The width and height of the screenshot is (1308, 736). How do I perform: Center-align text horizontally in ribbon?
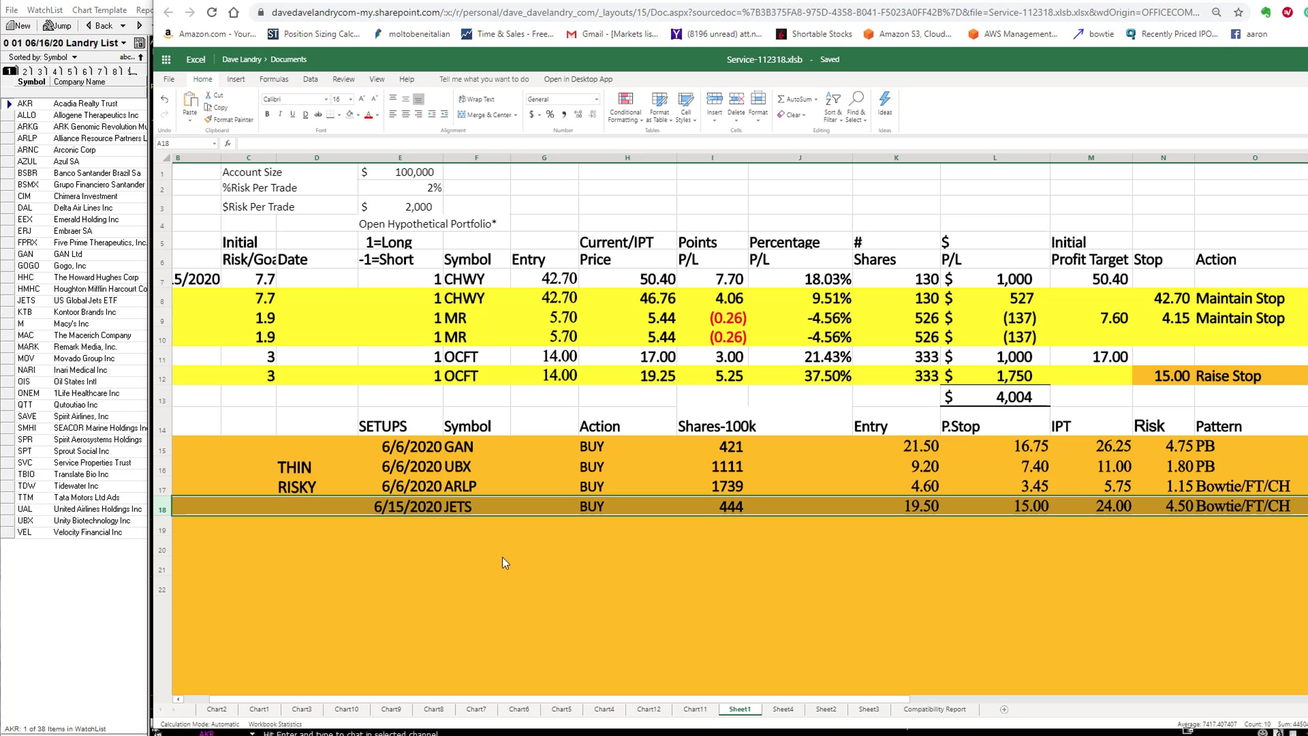pyautogui.click(x=405, y=114)
